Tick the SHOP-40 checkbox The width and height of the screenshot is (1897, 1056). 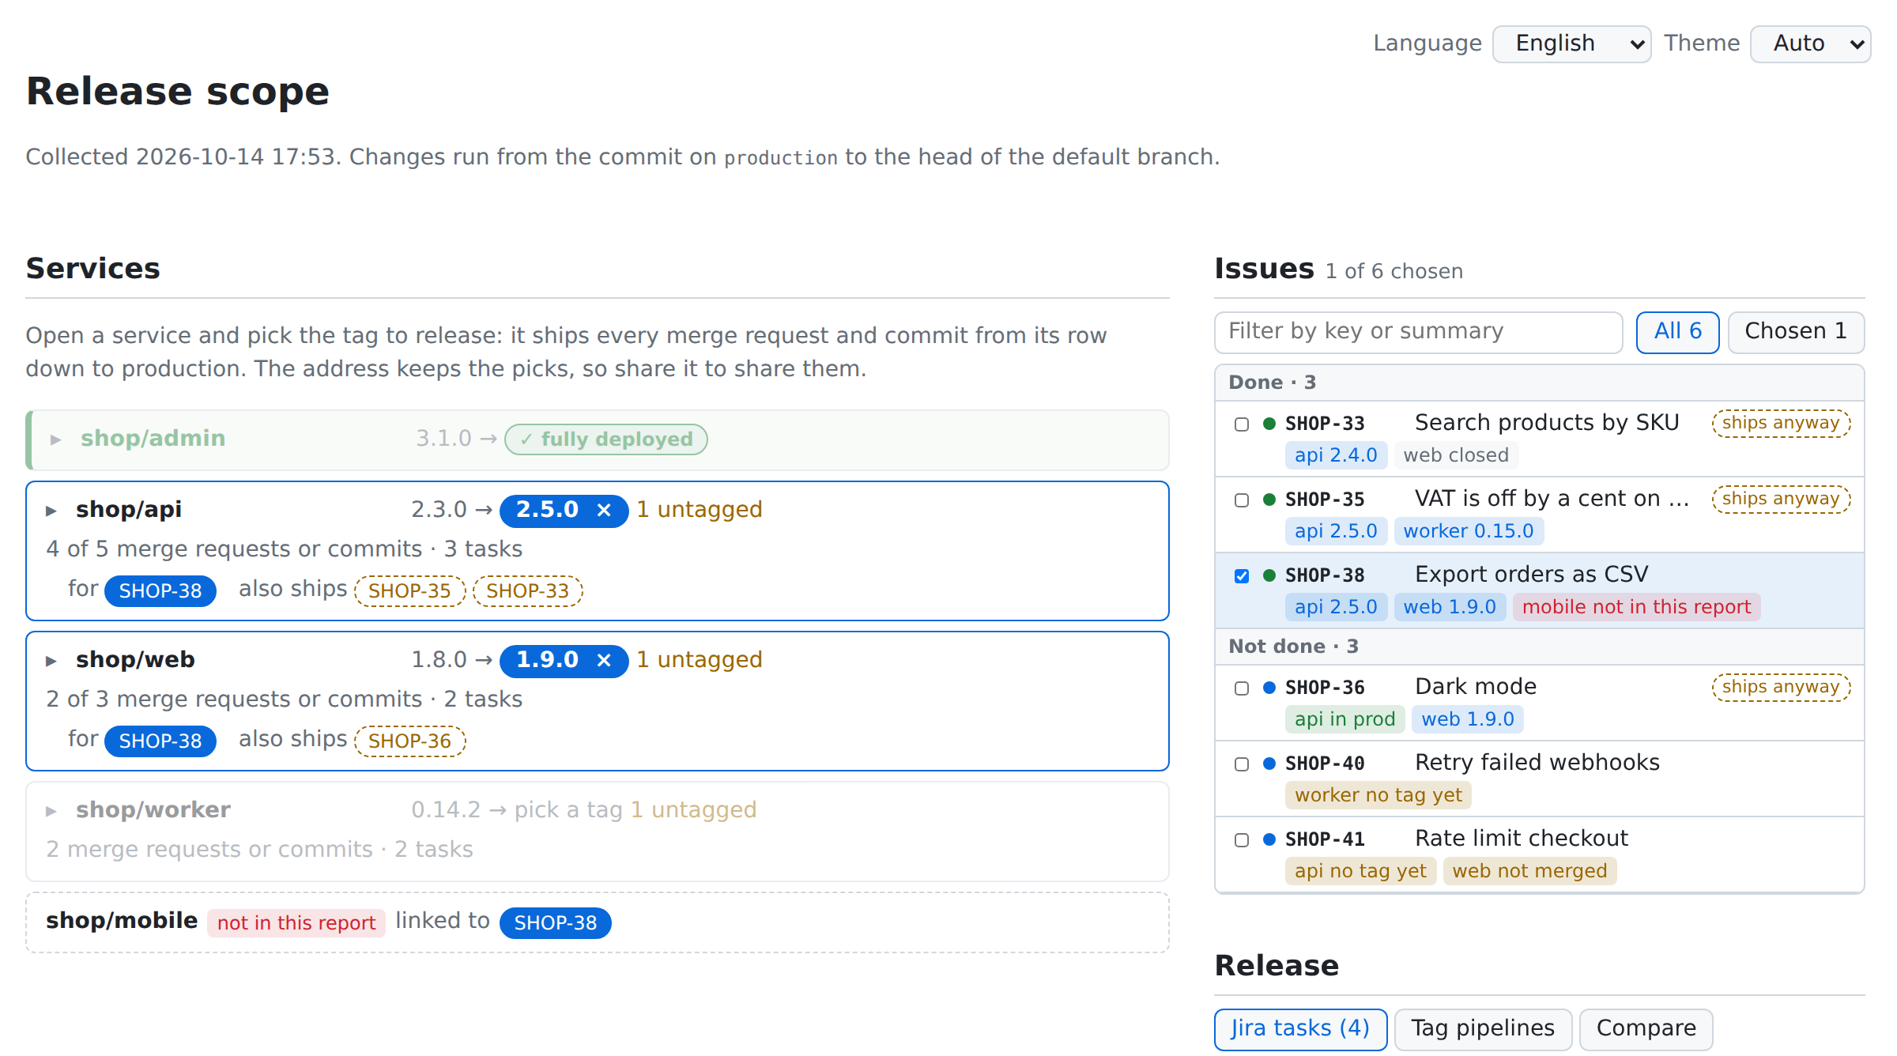pos(1242,764)
